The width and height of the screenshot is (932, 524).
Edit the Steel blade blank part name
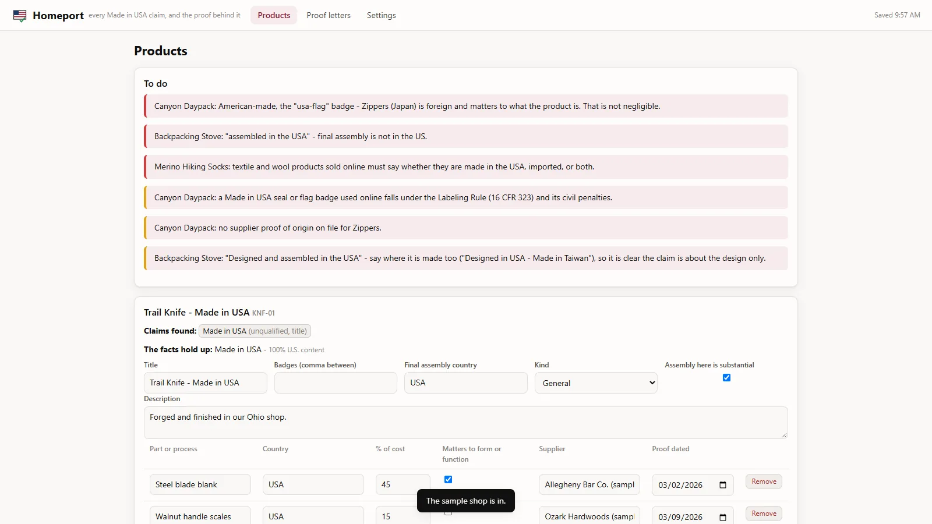200,484
